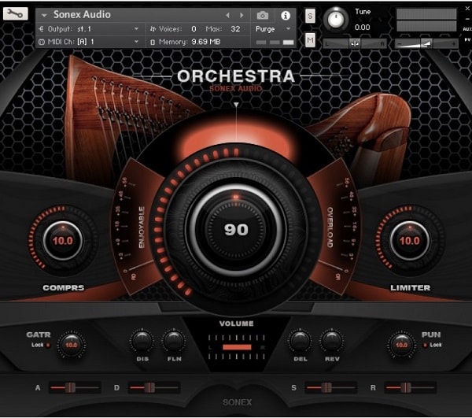The image size is (472, 418).
Task: Click the ENJOYABLE meter panel
Action: (136, 227)
